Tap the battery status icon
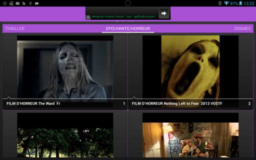 (x=240, y=3)
